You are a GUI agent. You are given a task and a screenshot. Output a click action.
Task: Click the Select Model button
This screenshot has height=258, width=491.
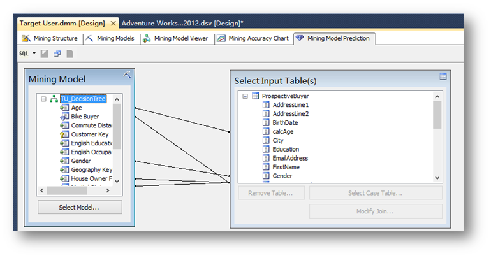pyautogui.click(x=80, y=207)
